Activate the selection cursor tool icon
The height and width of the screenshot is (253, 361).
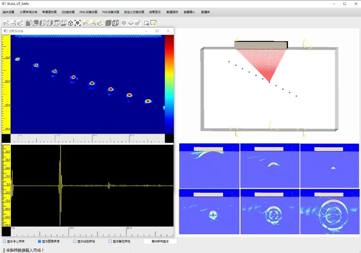[153, 23]
